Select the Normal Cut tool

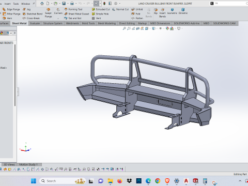click(120, 9)
